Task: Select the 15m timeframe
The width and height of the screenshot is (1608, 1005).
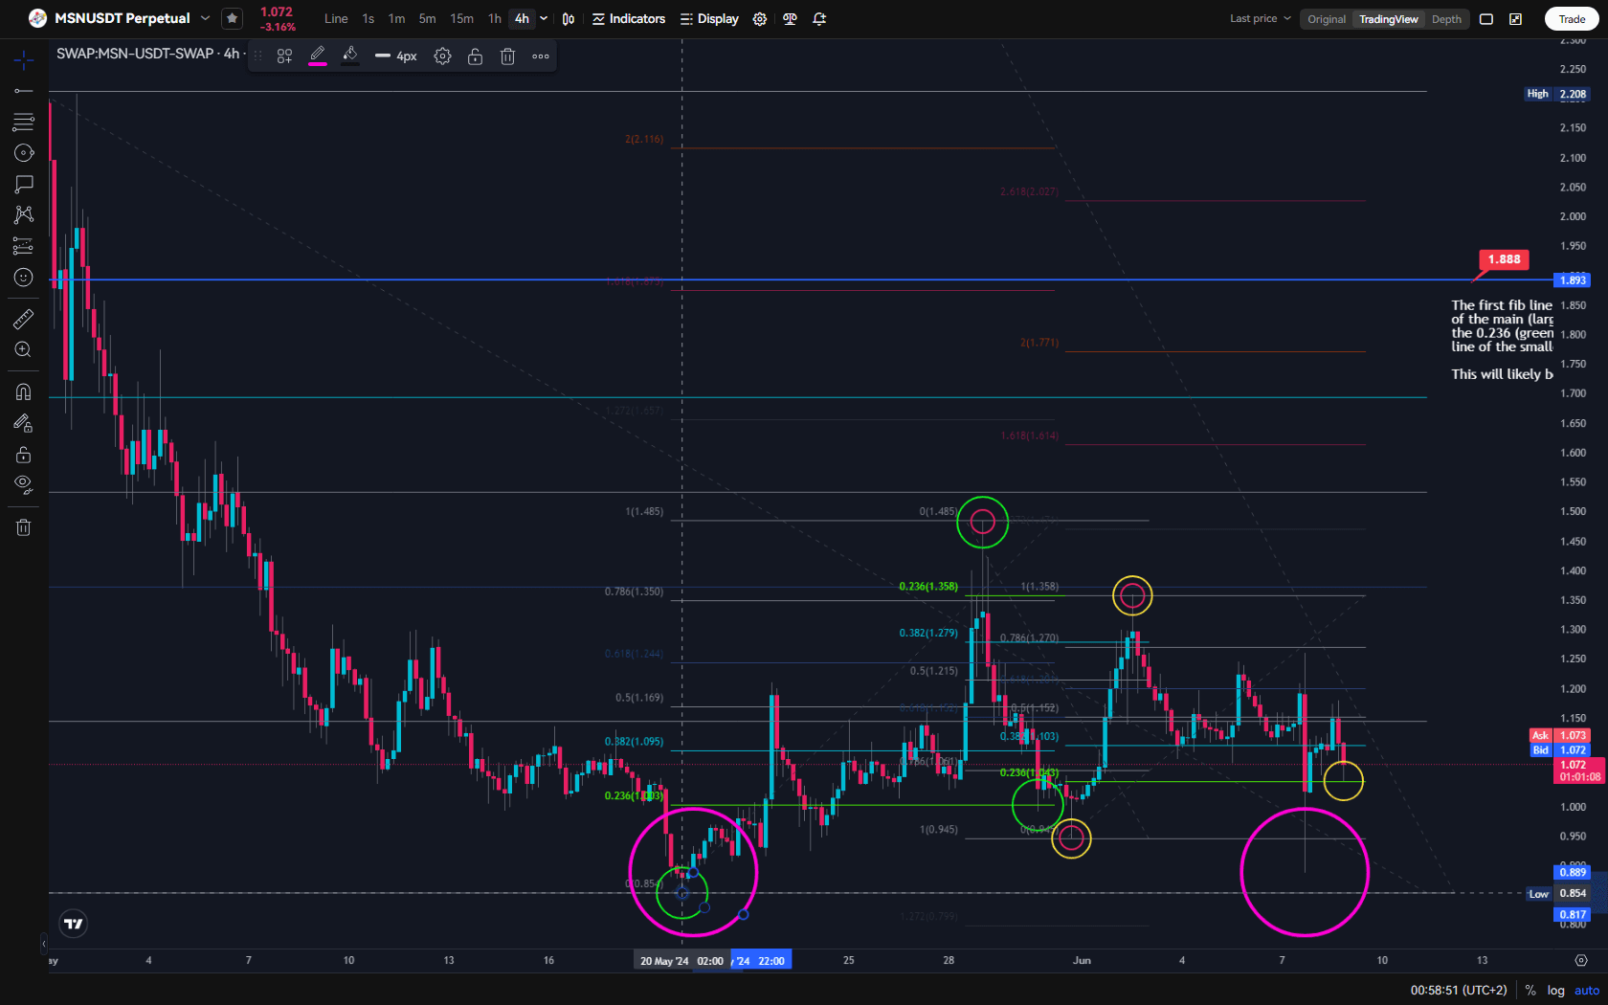Action: click(462, 18)
